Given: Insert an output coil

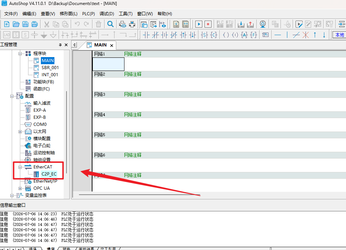Looking at the screenshot, I should coord(226,35).
